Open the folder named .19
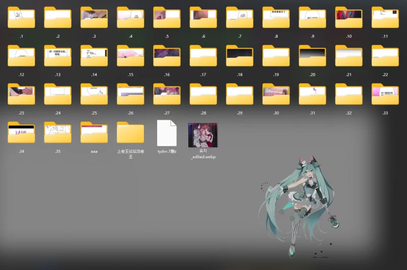407x270 pixels. [x=276, y=56]
